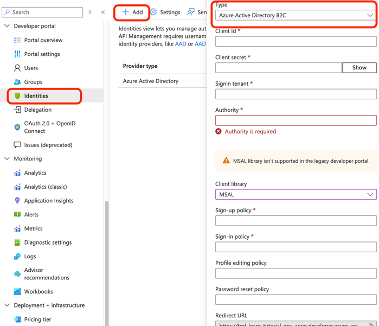Image resolution: width=379 pixels, height=326 pixels.
Task: Open Diagnostic settings menu item
Action: [48, 242]
